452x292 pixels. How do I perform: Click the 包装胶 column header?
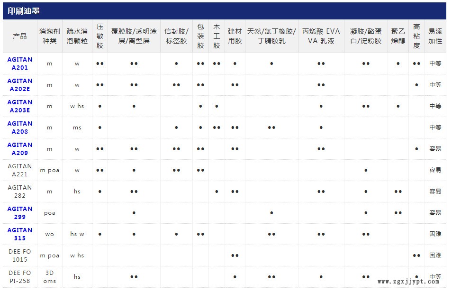200,36
